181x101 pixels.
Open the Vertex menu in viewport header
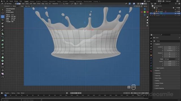[39, 4]
